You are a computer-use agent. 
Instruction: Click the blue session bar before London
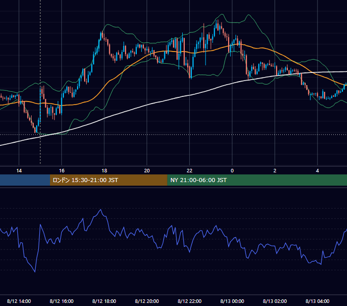click(25, 180)
